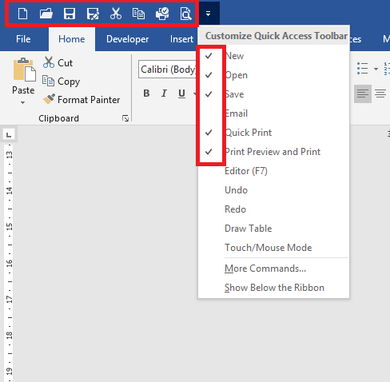Add Draw Table to the toolbar

tap(273, 229)
